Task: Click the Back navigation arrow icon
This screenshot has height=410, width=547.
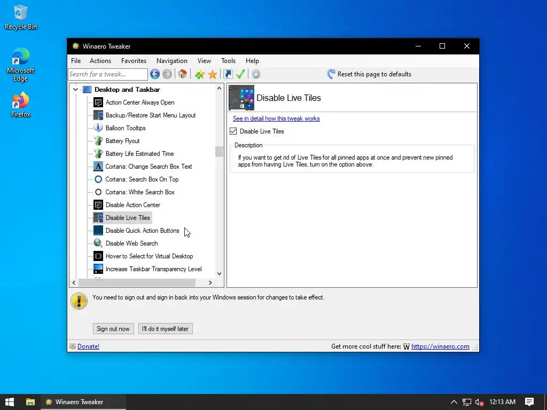Action: click(x=155, y=74)
